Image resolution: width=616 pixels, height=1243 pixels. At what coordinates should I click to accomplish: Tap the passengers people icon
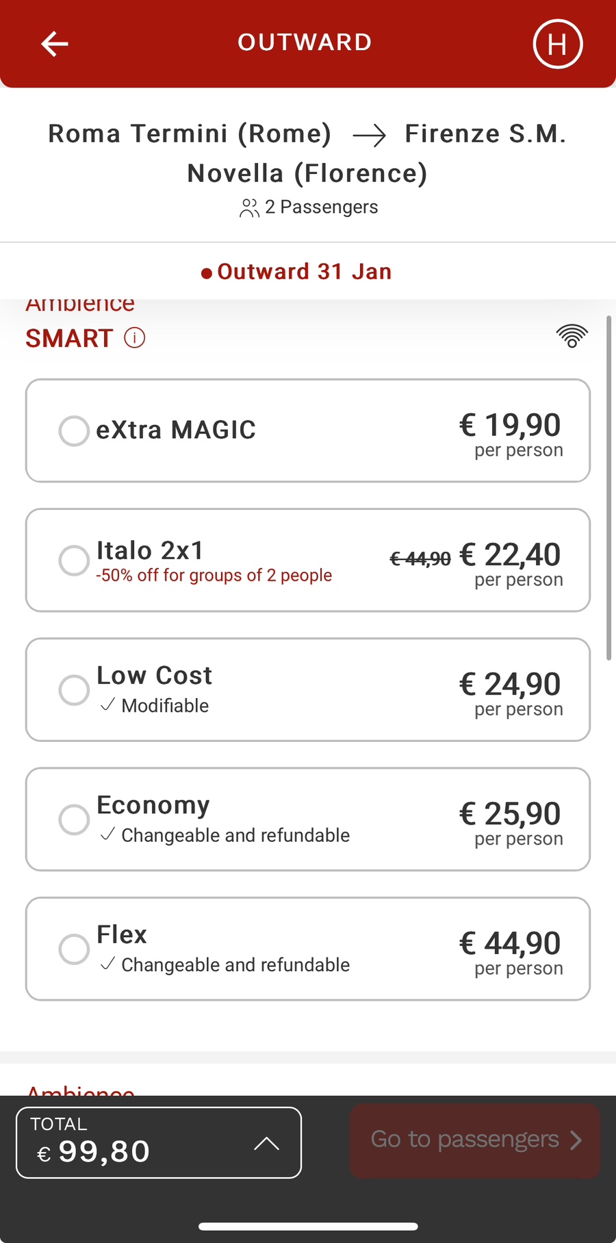[x=249, y=208]
